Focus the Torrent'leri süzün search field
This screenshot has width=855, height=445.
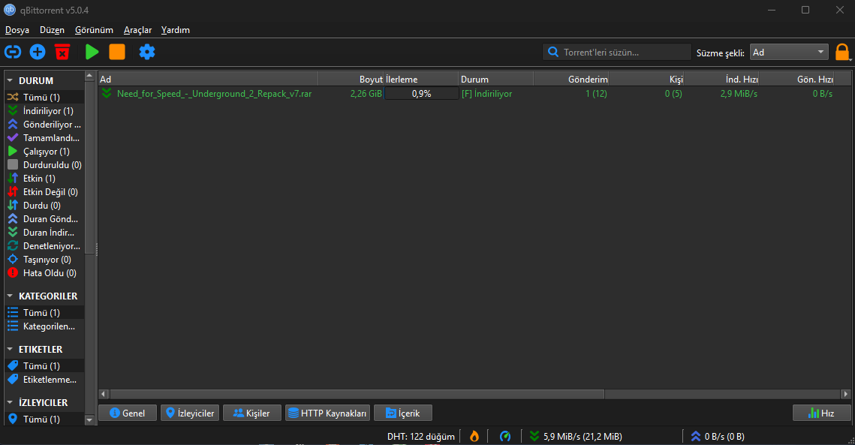[617, 53]
